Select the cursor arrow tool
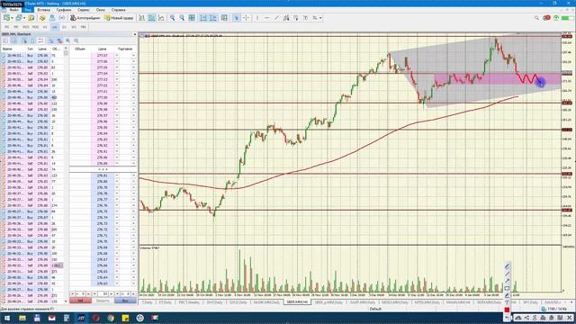 point(237,18)
